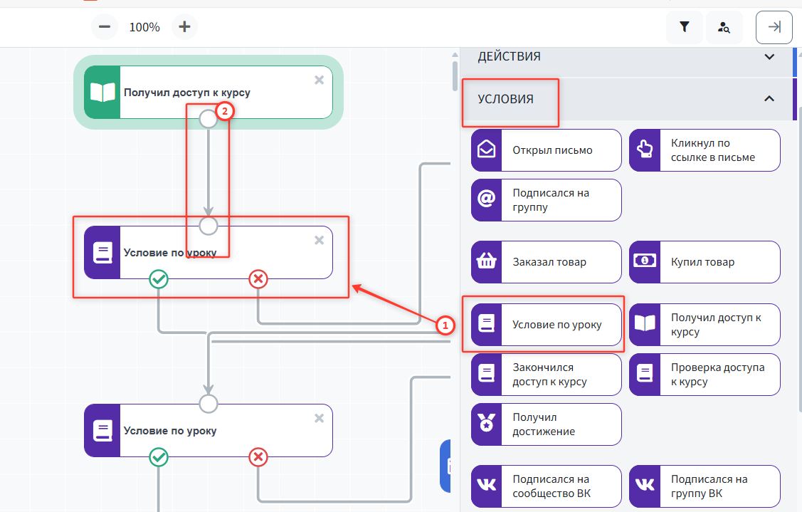Click green checkmark of lower 'Условие по уроку' node
This screenshot has width=802, height=512.
[159, 457]
